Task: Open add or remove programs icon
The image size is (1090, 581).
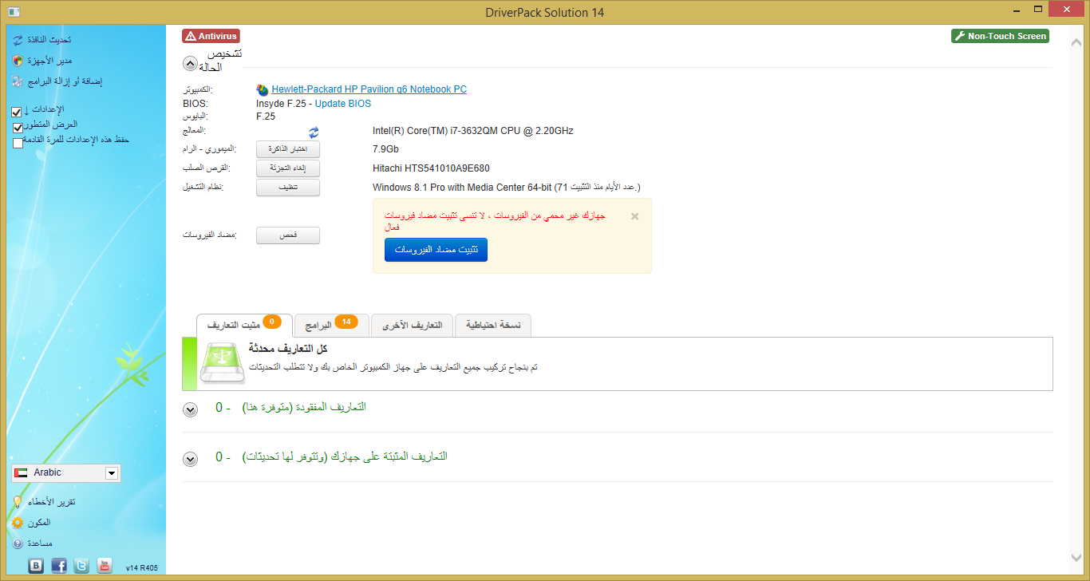Action: click(x=18, y=81)
